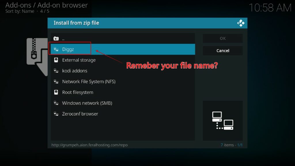Open the kodi addons source
The image size is (295, 166).
[123, 71]
